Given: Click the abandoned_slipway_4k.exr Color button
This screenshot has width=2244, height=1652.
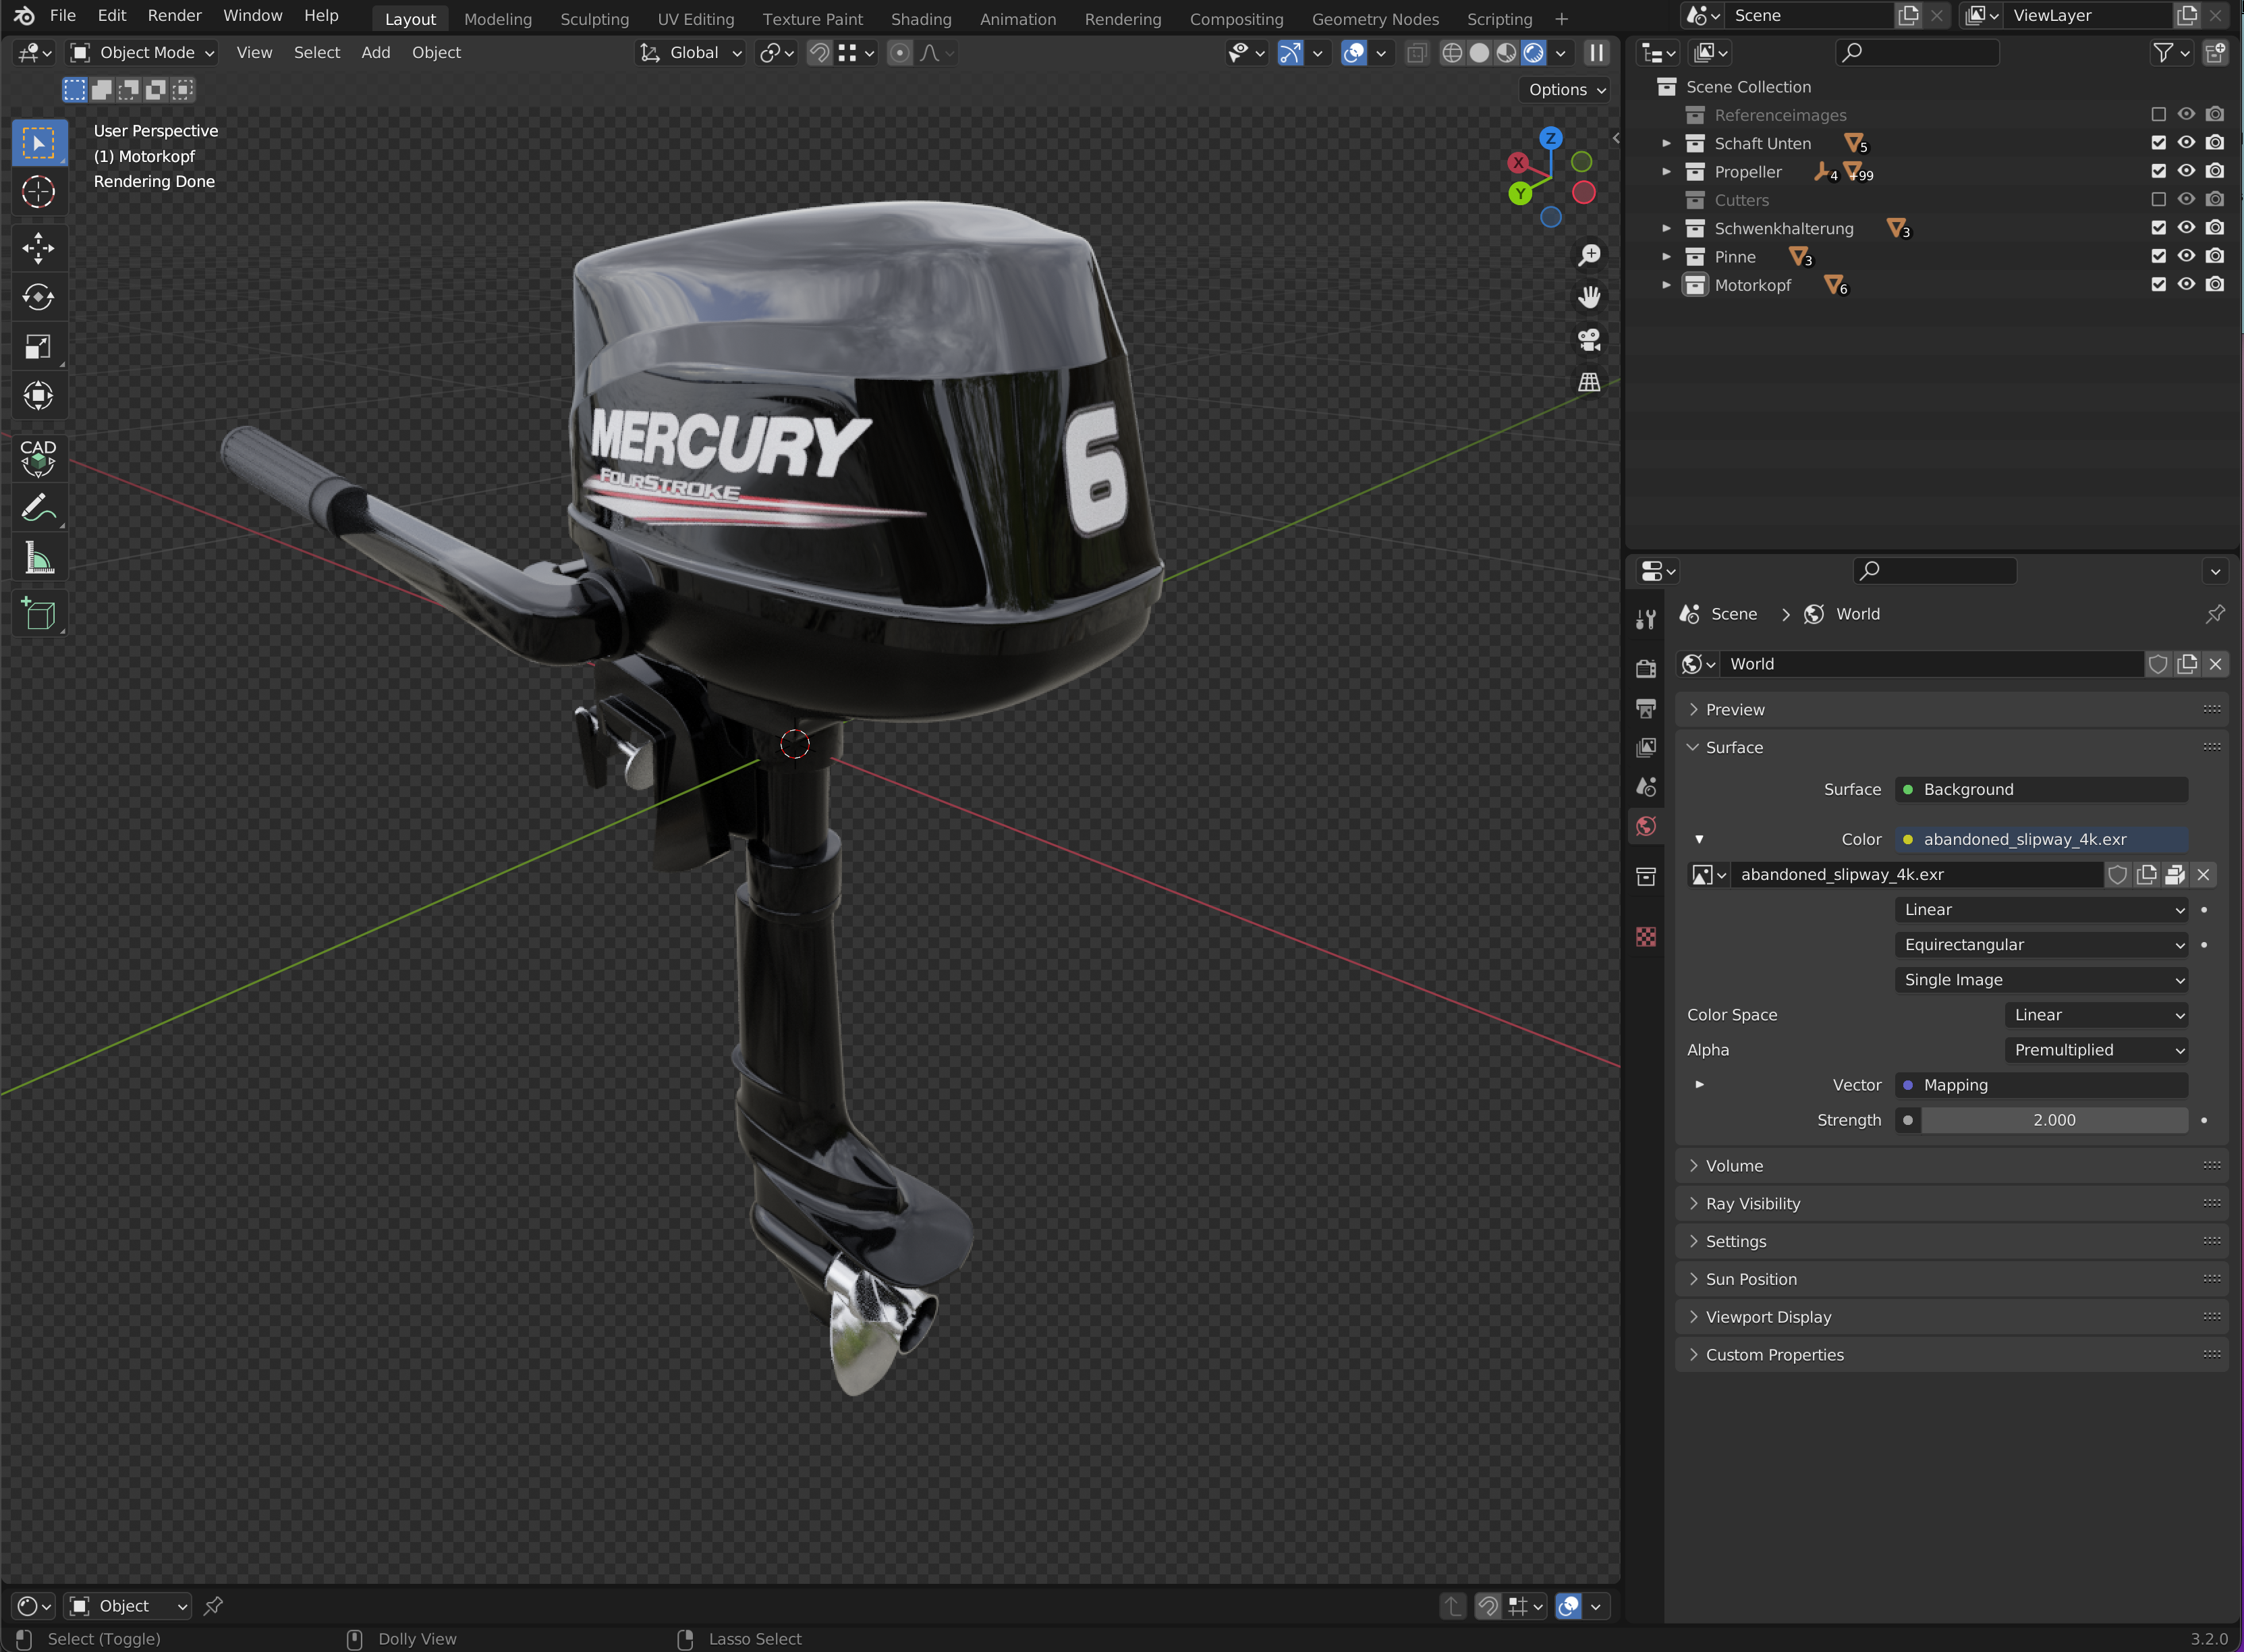Looking at the screenshot, I should tap(2040, 839).
